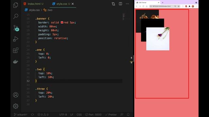
Task: Open the Extensions view
Action: [16, 50]
